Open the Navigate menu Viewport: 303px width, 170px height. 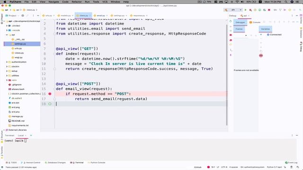point(53,2)
